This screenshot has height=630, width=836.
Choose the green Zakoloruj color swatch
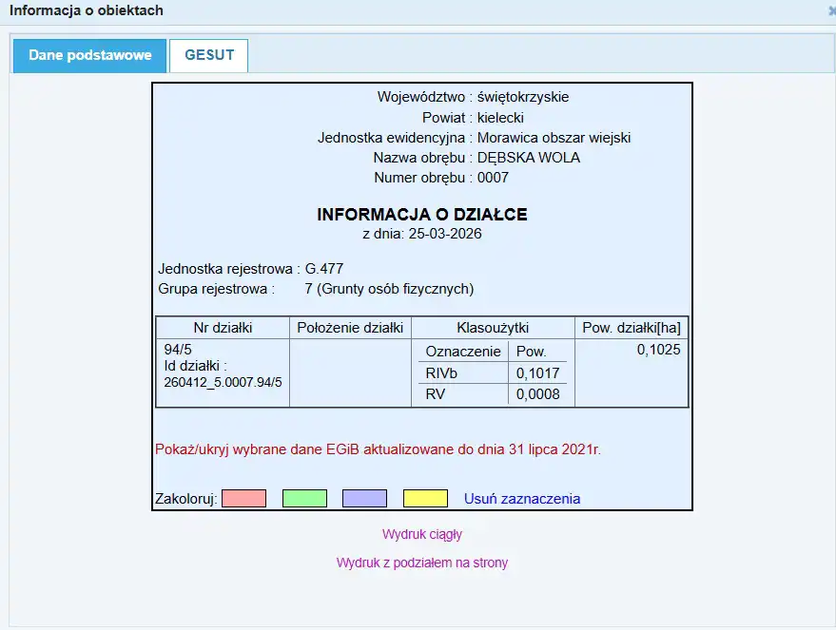304,499
